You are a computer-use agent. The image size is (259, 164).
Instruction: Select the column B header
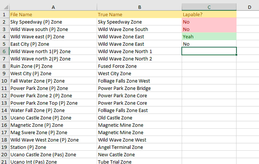click(139, 7)
